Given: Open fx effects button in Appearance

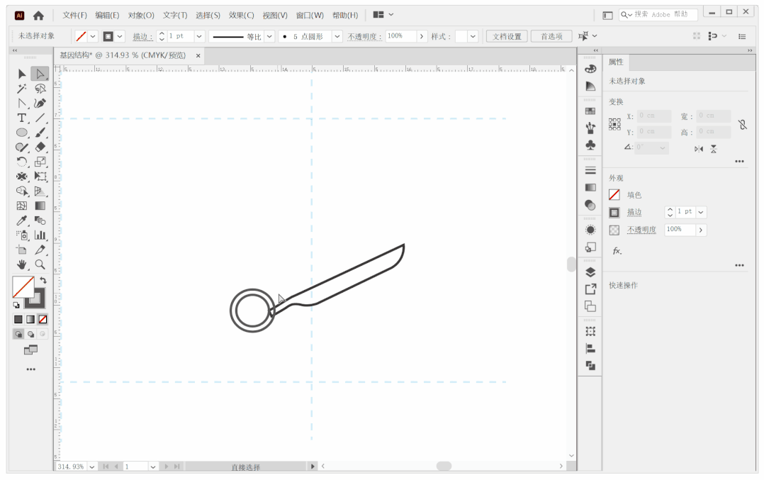Looking at the screenshot, I should tap(617, 251).
